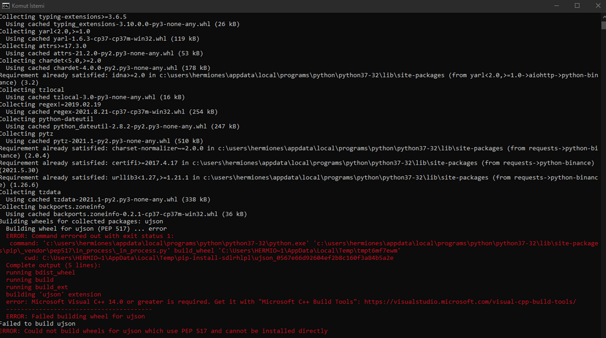
Task: Click the 'Collecting python-dateutil' line
Action: 47,119
